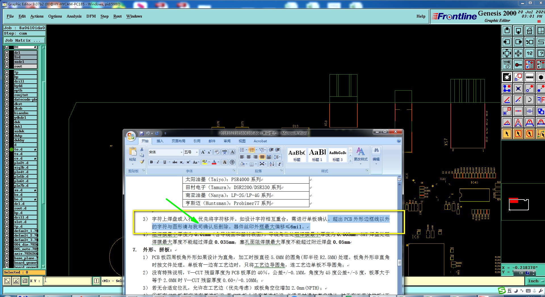Screen dimensions: 545x297
Task: Toggle the biaozhu layer checkbox
Action: pyautogui.click(x=7, y=113)
